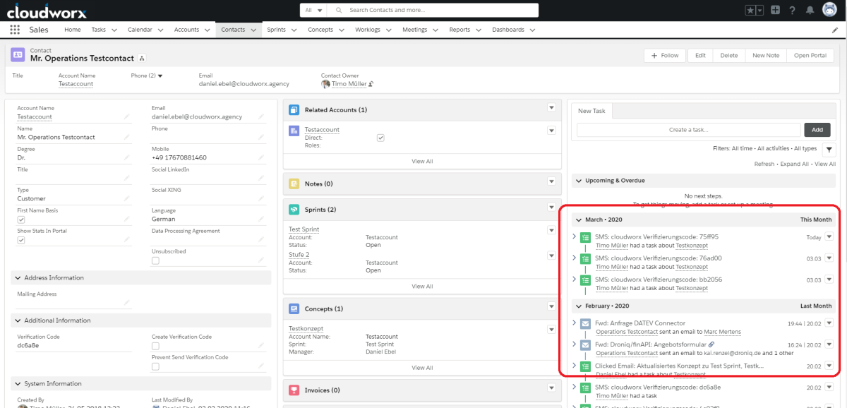Screen dimensions: 847x408
Task: Click the user avatar profile icon
Action: [829, 10]
